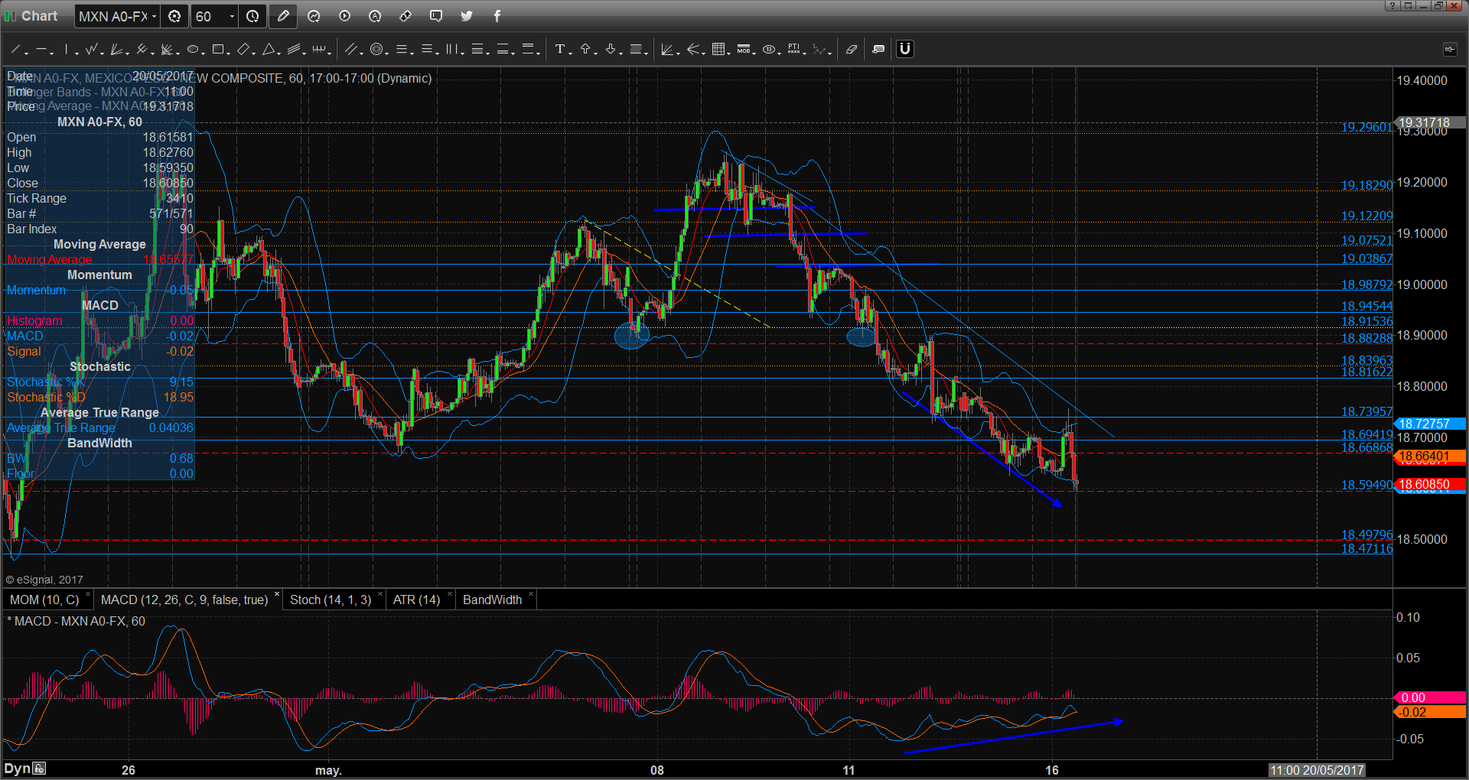Select the Gann Box grid tool
The width and height of the screenshot is (1469, 780).
pyautogui.click(x=718, y=50)
